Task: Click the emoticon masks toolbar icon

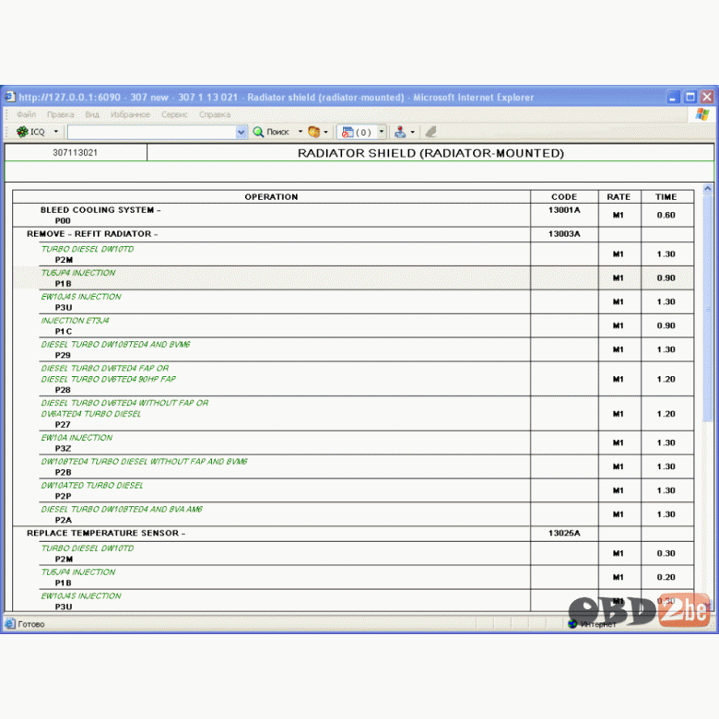Action: 313,132
